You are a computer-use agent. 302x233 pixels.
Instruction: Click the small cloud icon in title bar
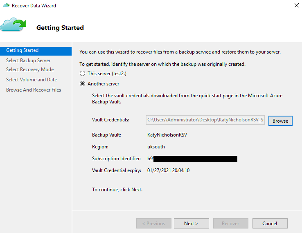[x=6, y=6]
